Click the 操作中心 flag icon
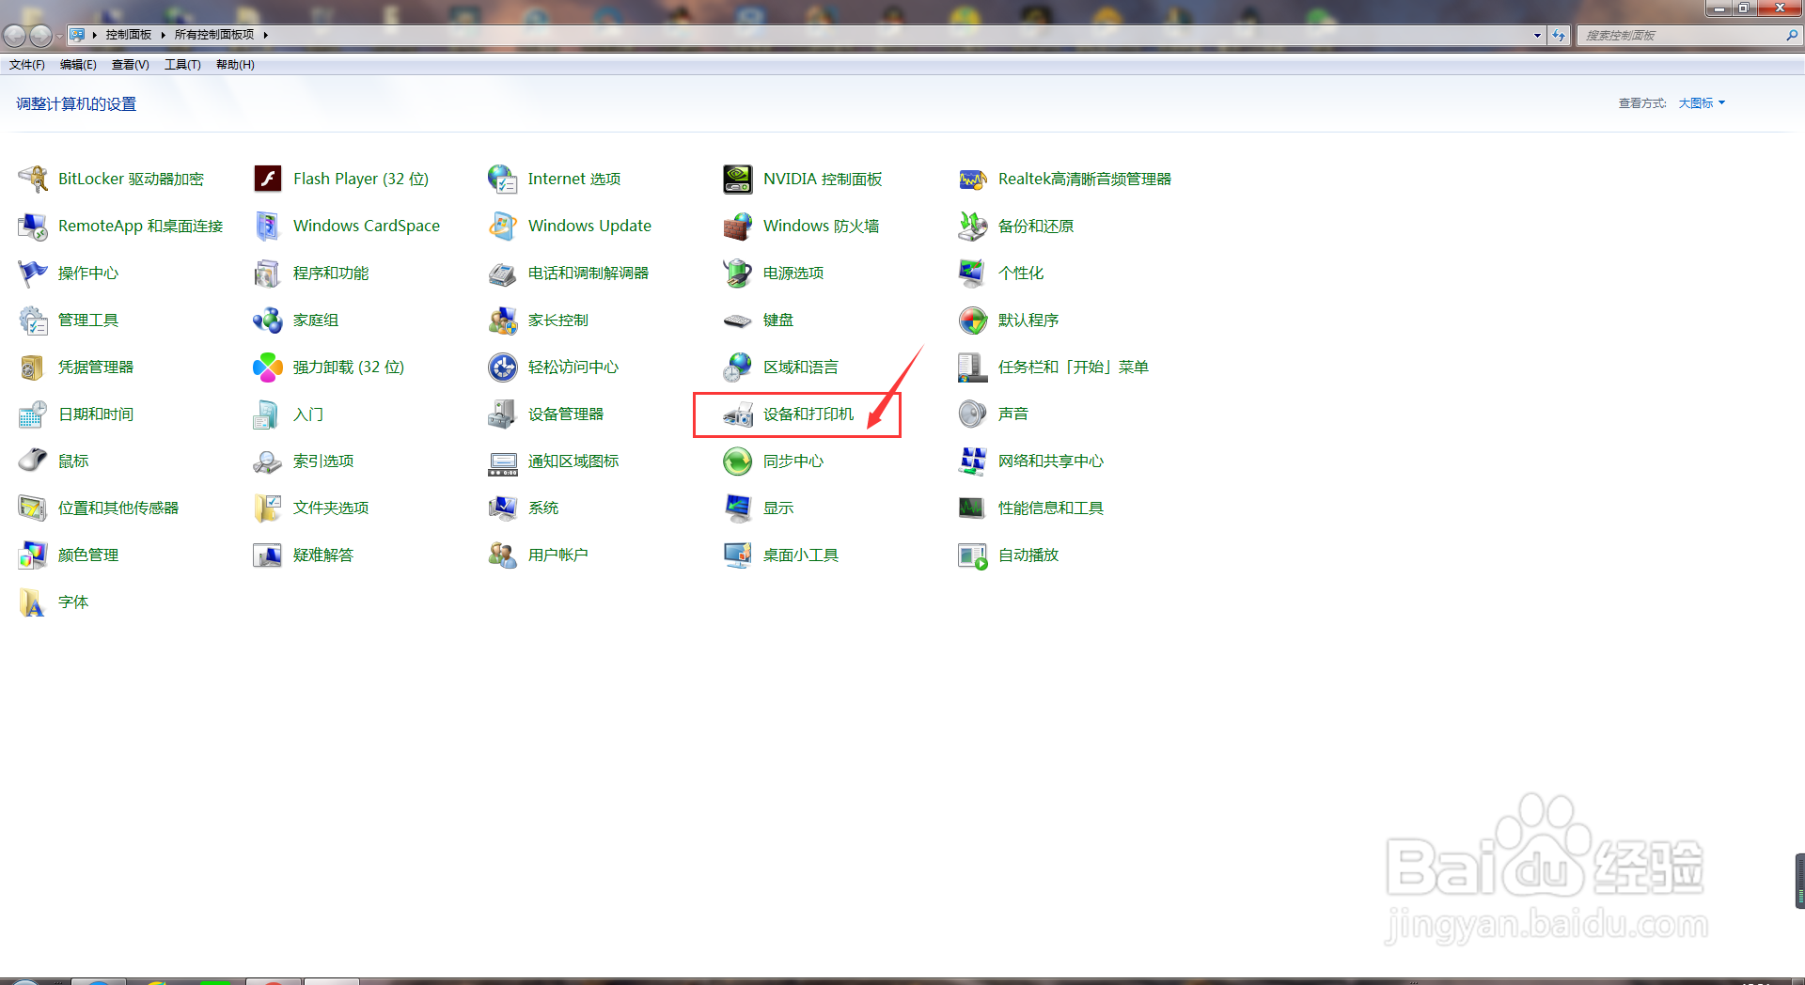The width and height of the screenshot is (1805, 985). point(33,273)
